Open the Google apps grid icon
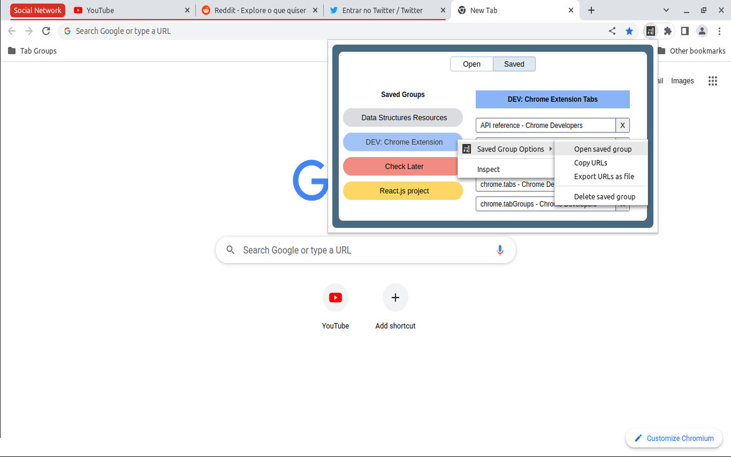731x457 pixels. 713,81
